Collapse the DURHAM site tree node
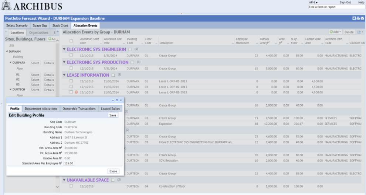Viewport: 366px width, 195px height. point(7,51)
